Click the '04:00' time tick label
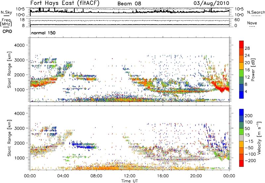Screen dimensions: 265x183 [x=63, y=176]
